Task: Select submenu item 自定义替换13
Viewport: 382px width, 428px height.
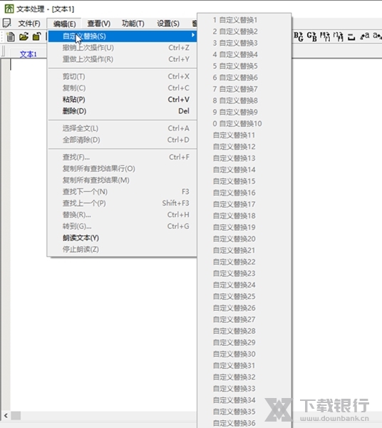Action: coord(244,158)
